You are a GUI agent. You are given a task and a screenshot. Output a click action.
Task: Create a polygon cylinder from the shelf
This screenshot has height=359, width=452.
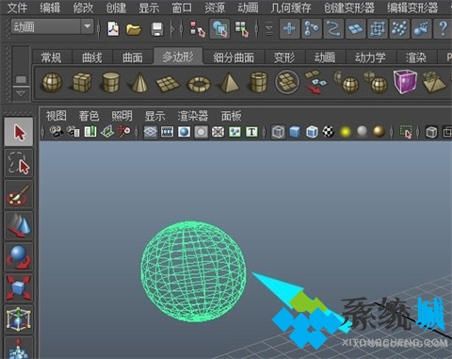click(x=111, y=82)
